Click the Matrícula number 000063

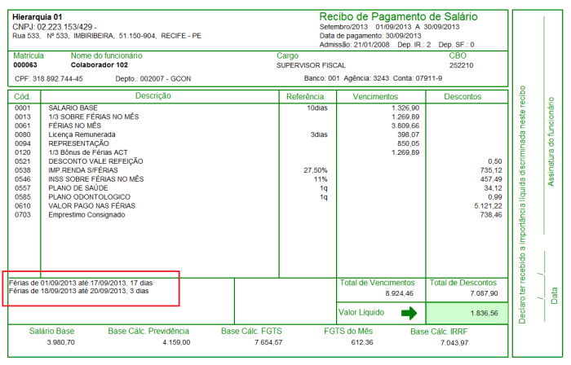(27, 64)
